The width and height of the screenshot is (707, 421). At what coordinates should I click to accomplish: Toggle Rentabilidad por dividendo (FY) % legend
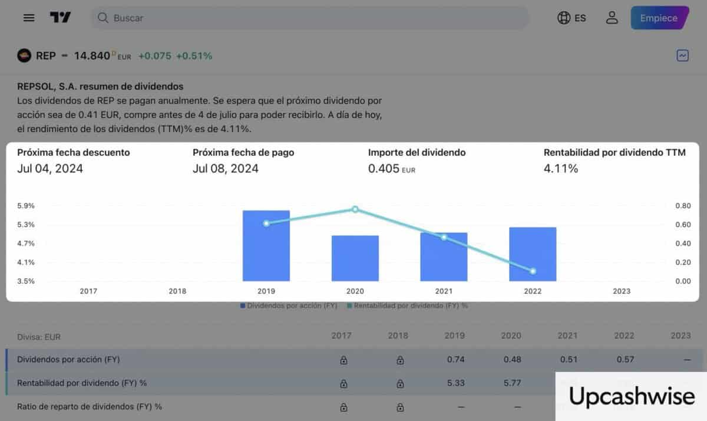pyautogui.click(x=407, y=306)
